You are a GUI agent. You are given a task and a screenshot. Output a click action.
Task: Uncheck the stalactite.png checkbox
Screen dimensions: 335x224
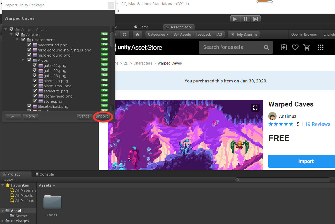(35, 91)
